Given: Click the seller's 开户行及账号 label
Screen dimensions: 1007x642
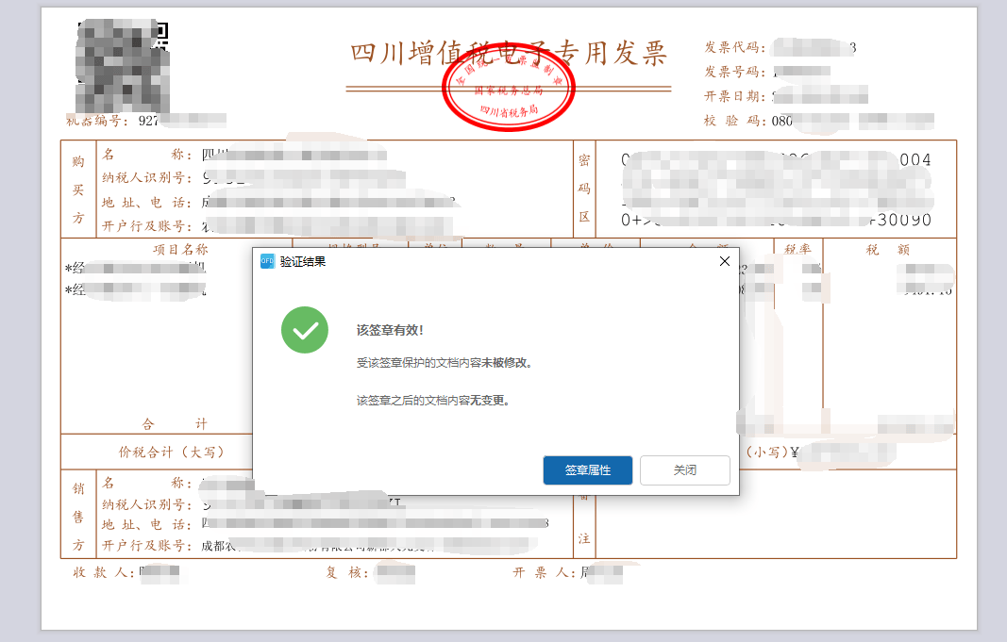Looking at the screenshot, I should tap(147, 546).
